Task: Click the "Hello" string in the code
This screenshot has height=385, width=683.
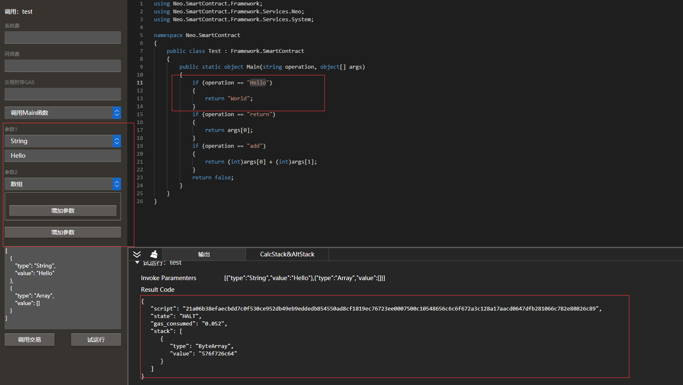Action: (258, 83)
